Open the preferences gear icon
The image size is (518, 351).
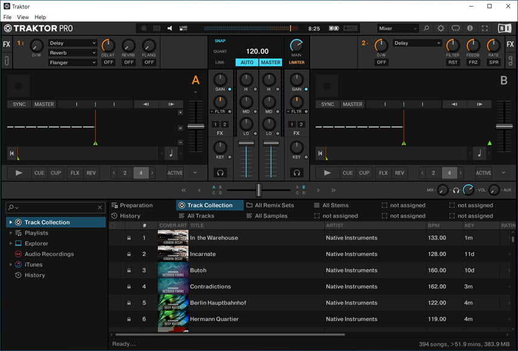(441, 28)
